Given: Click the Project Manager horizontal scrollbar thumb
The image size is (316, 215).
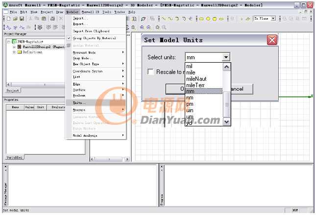Looking at the screenshot, I should (x=44, y=85).
